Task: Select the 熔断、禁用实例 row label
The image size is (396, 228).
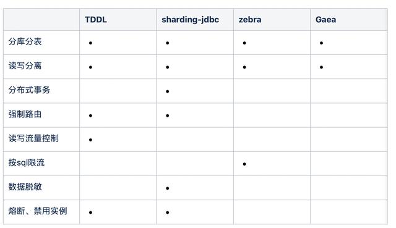Action: click(38, 211)
